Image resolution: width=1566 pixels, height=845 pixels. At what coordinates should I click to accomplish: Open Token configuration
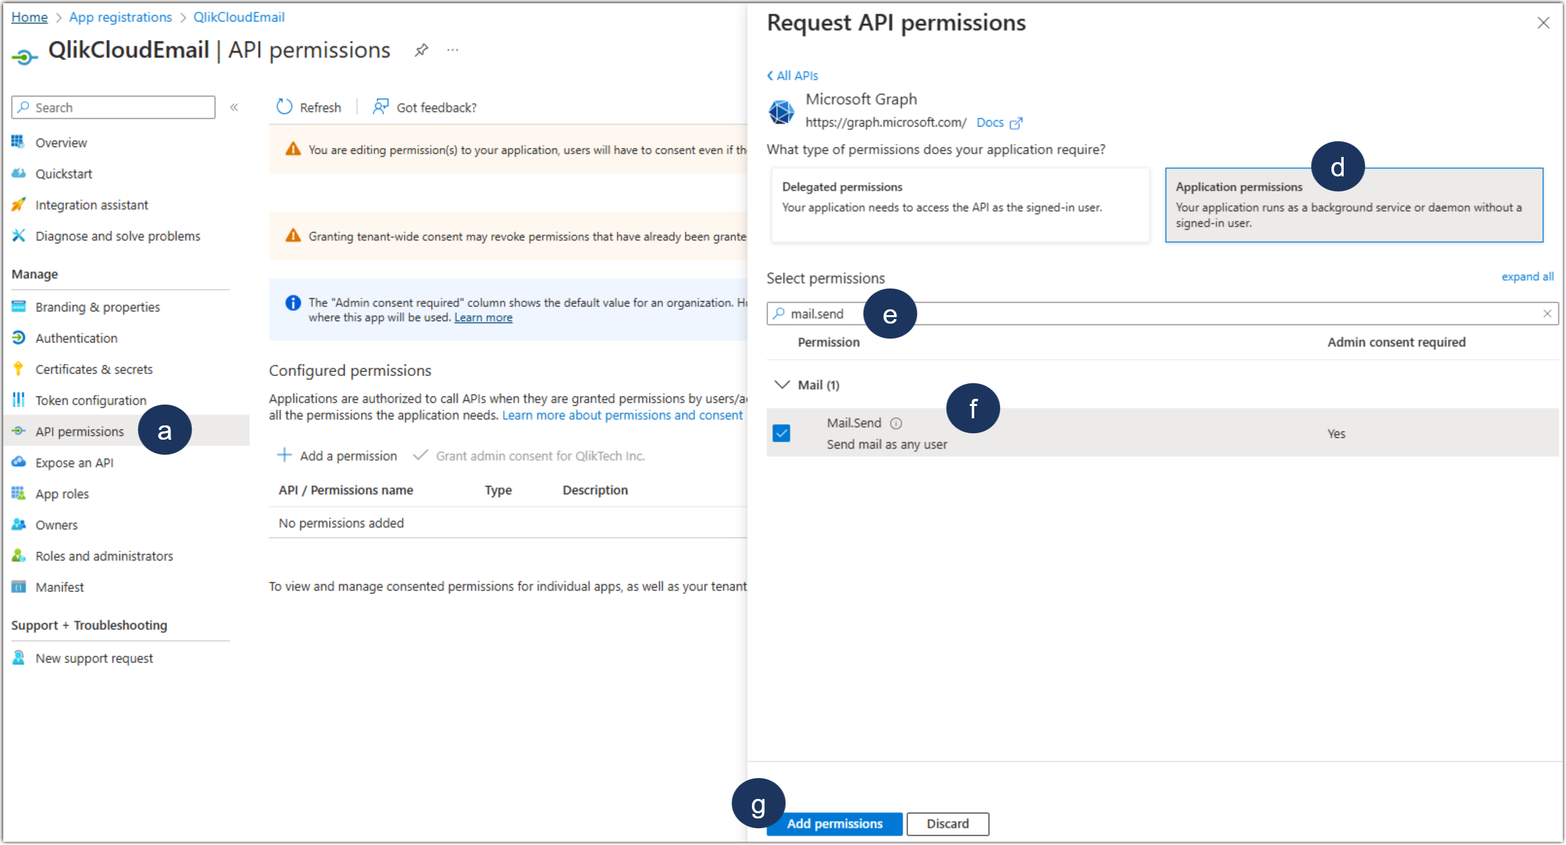pos(90,400)
